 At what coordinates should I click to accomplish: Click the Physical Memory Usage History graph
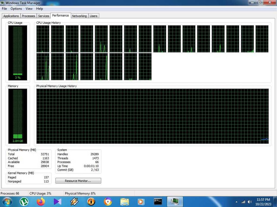(x=153, y=116)
